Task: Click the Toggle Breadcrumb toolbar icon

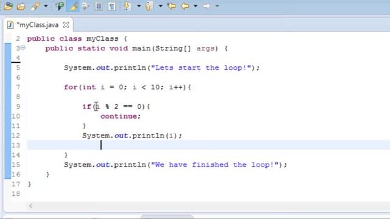Action: (60, 6)
